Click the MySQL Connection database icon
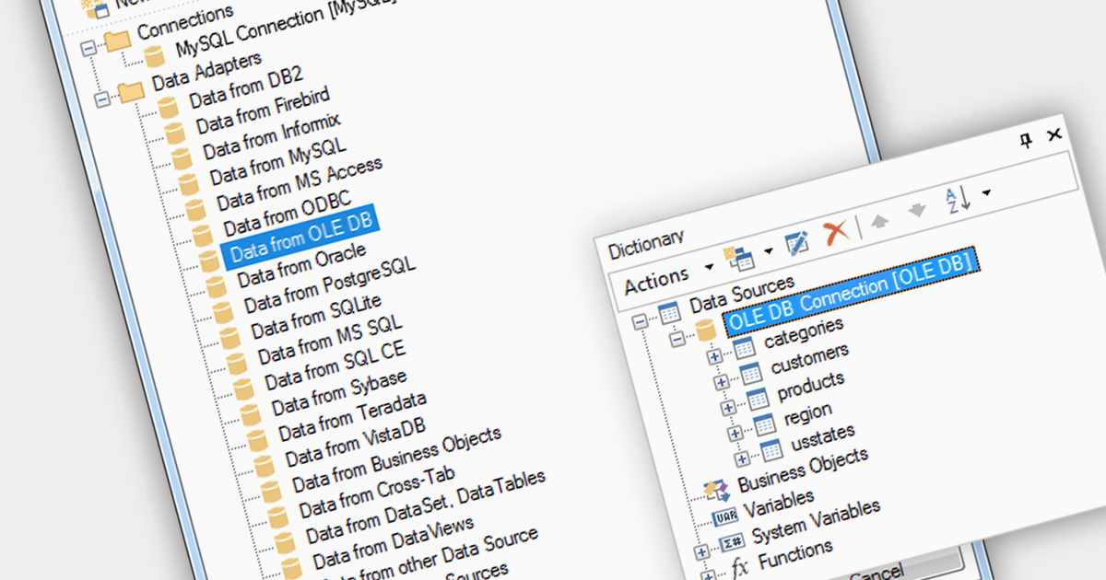1106x580 pixels. click(156, 59)
